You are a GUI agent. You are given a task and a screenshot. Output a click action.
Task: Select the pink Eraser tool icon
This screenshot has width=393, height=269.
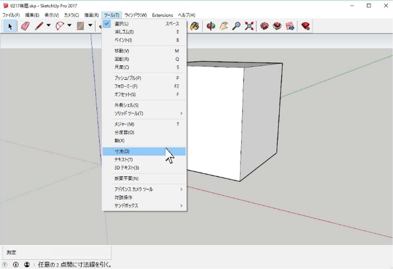point(25,26)
